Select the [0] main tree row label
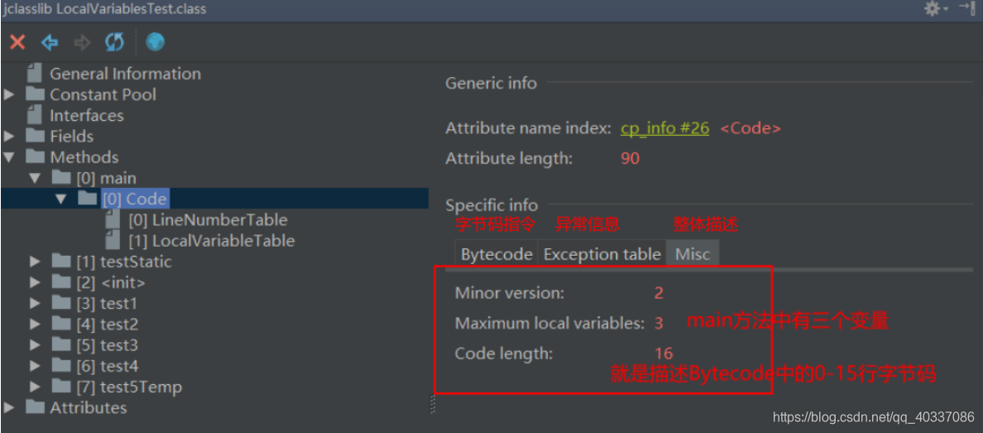Viewport: 983px width, 433px height. pos(105,178)
